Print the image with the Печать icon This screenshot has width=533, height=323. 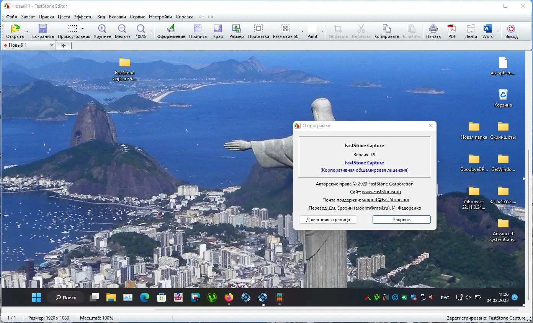(x=433, y=29)
